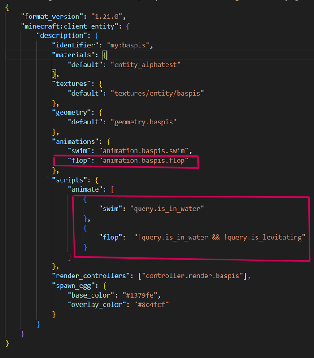Click the "spawn_egg" key
Viewport: 314px width, 358px height.
click(74, 286)
